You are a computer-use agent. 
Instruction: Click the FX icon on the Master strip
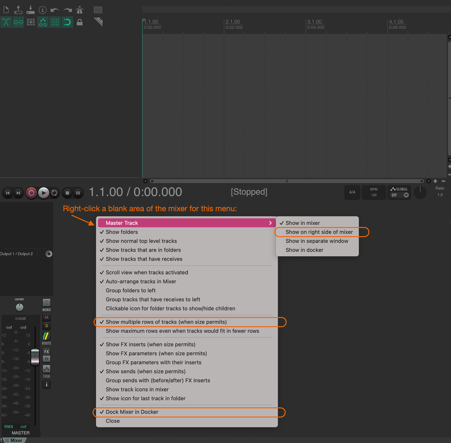(46, 352)
